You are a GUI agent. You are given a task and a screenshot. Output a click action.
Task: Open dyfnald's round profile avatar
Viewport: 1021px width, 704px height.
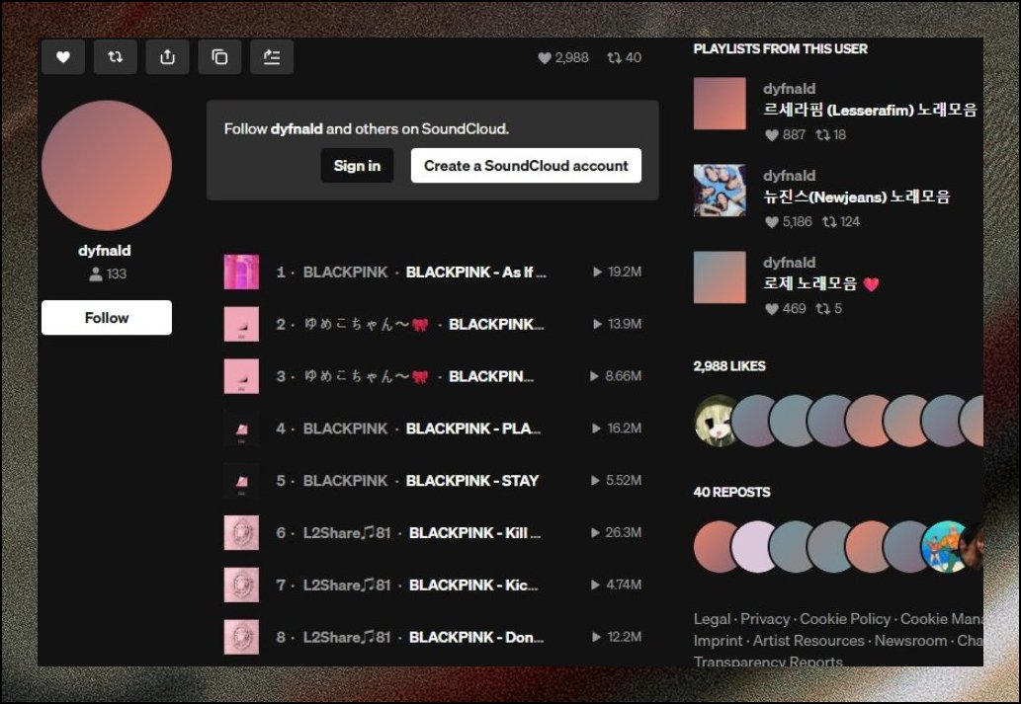pos(107,165)
